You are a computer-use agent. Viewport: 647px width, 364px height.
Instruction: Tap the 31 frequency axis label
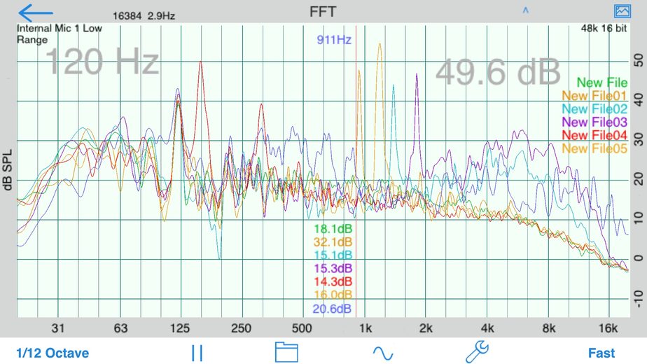tap(57, 328)
